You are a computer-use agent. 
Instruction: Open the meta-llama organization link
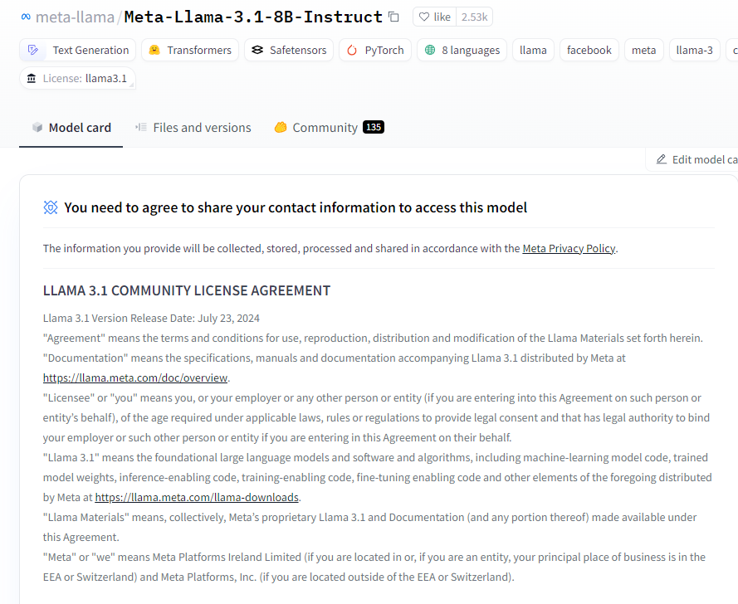75,17
